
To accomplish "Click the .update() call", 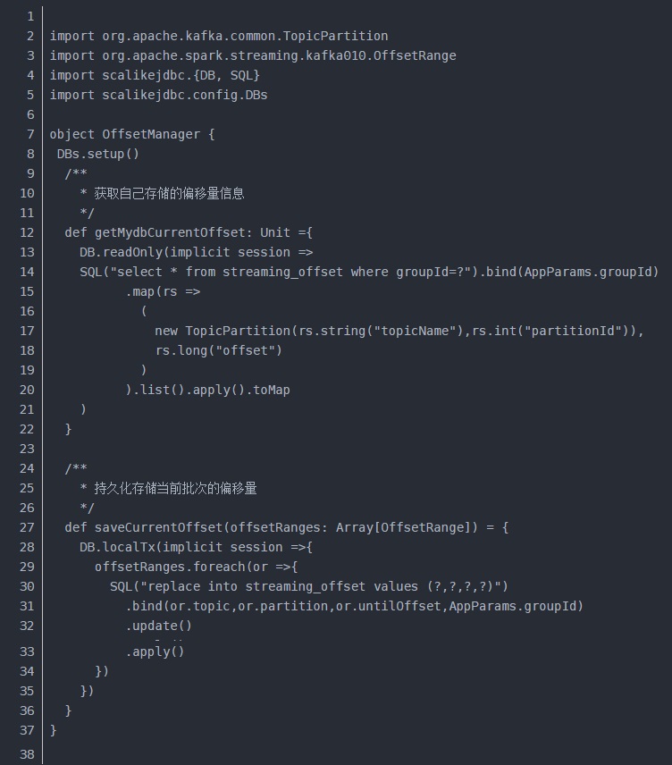I will tap(158, 626).
